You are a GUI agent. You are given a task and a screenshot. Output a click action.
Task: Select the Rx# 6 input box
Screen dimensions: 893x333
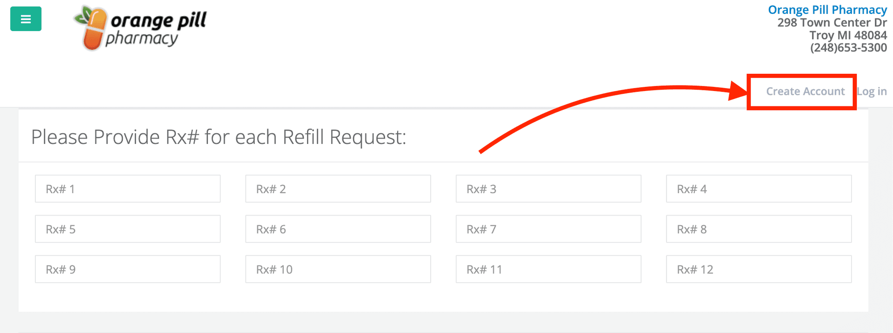338,229
